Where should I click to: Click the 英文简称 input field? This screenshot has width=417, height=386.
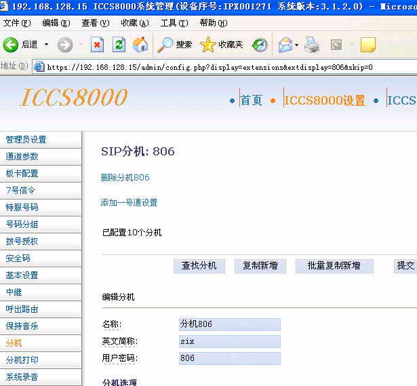[229, 341]
